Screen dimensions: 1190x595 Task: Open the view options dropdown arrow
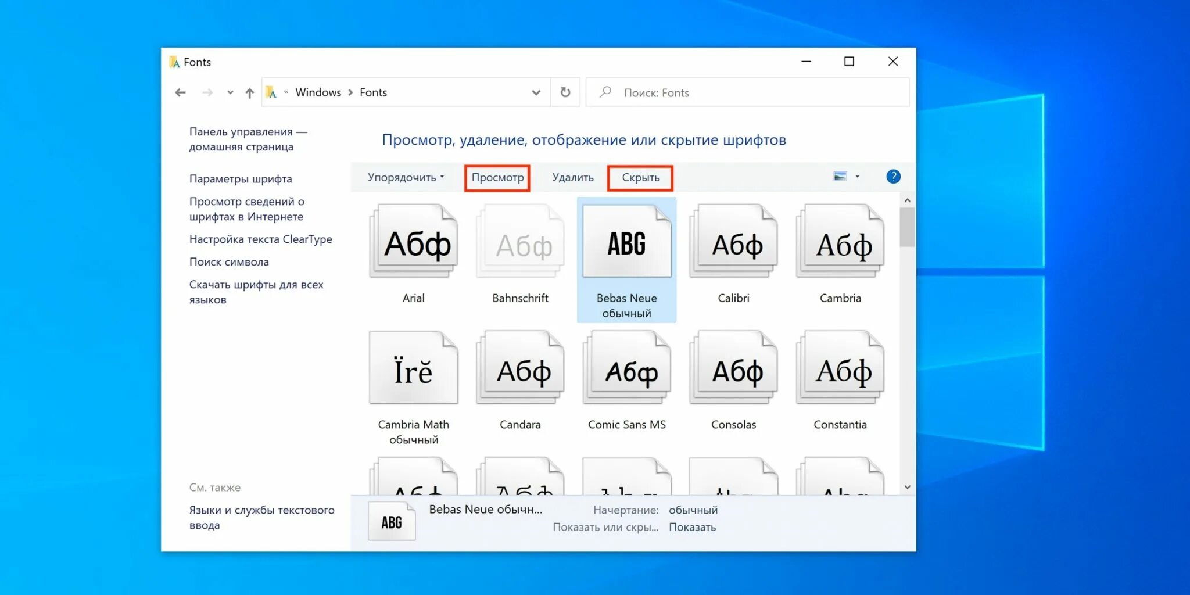point(858,177)
